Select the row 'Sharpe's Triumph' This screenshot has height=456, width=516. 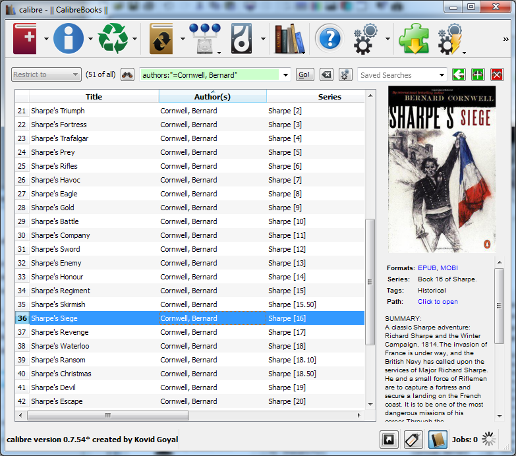[x=190, y=111]
